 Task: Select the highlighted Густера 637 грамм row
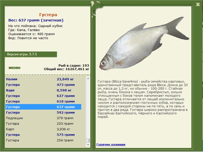pyautogui.click(x=43, y=107)
